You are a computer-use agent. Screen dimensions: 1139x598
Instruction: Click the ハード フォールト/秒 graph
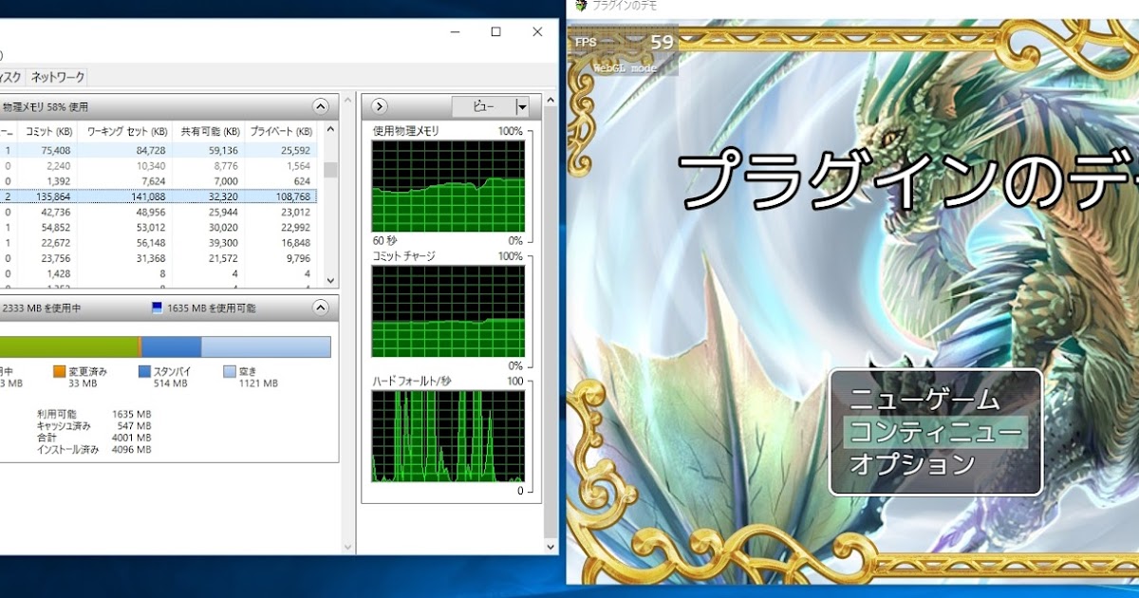point(448,437)
